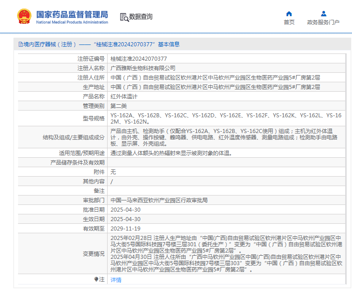Click the 审批部门 label
This screenshot has width=352, height=293.
94,200
